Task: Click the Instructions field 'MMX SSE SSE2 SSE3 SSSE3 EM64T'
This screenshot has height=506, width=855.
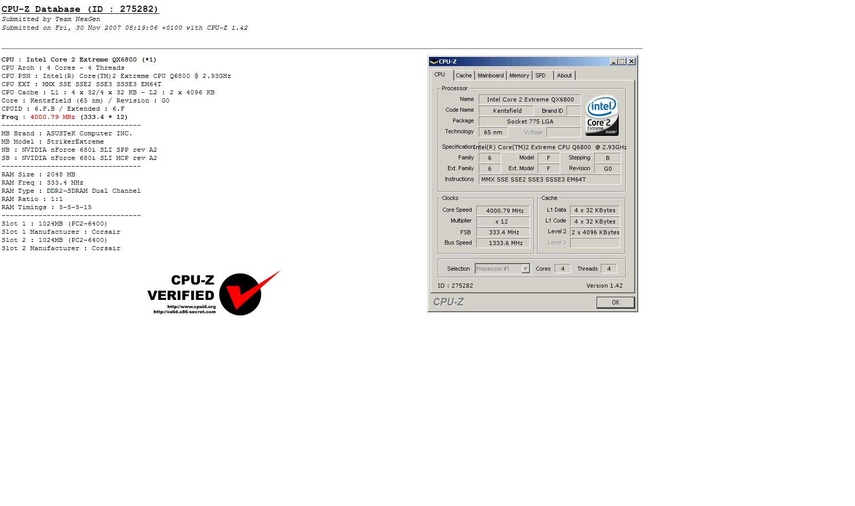Action: [549, 179]
